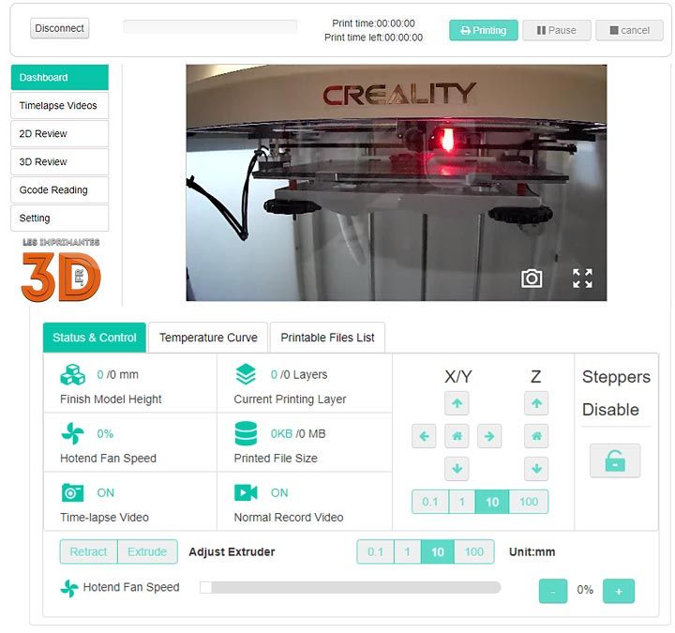
Task: Raise the Z axis with up arrow
Action: [536, 403]
